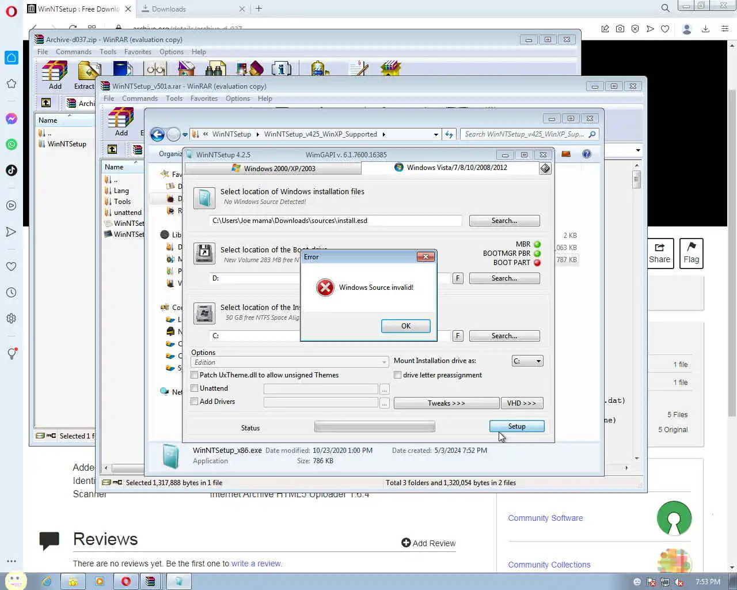Image resolution: width=737 pixels, height=590 pixels.
Task: Click Windows Start button
Action: [x=14, y=581]
